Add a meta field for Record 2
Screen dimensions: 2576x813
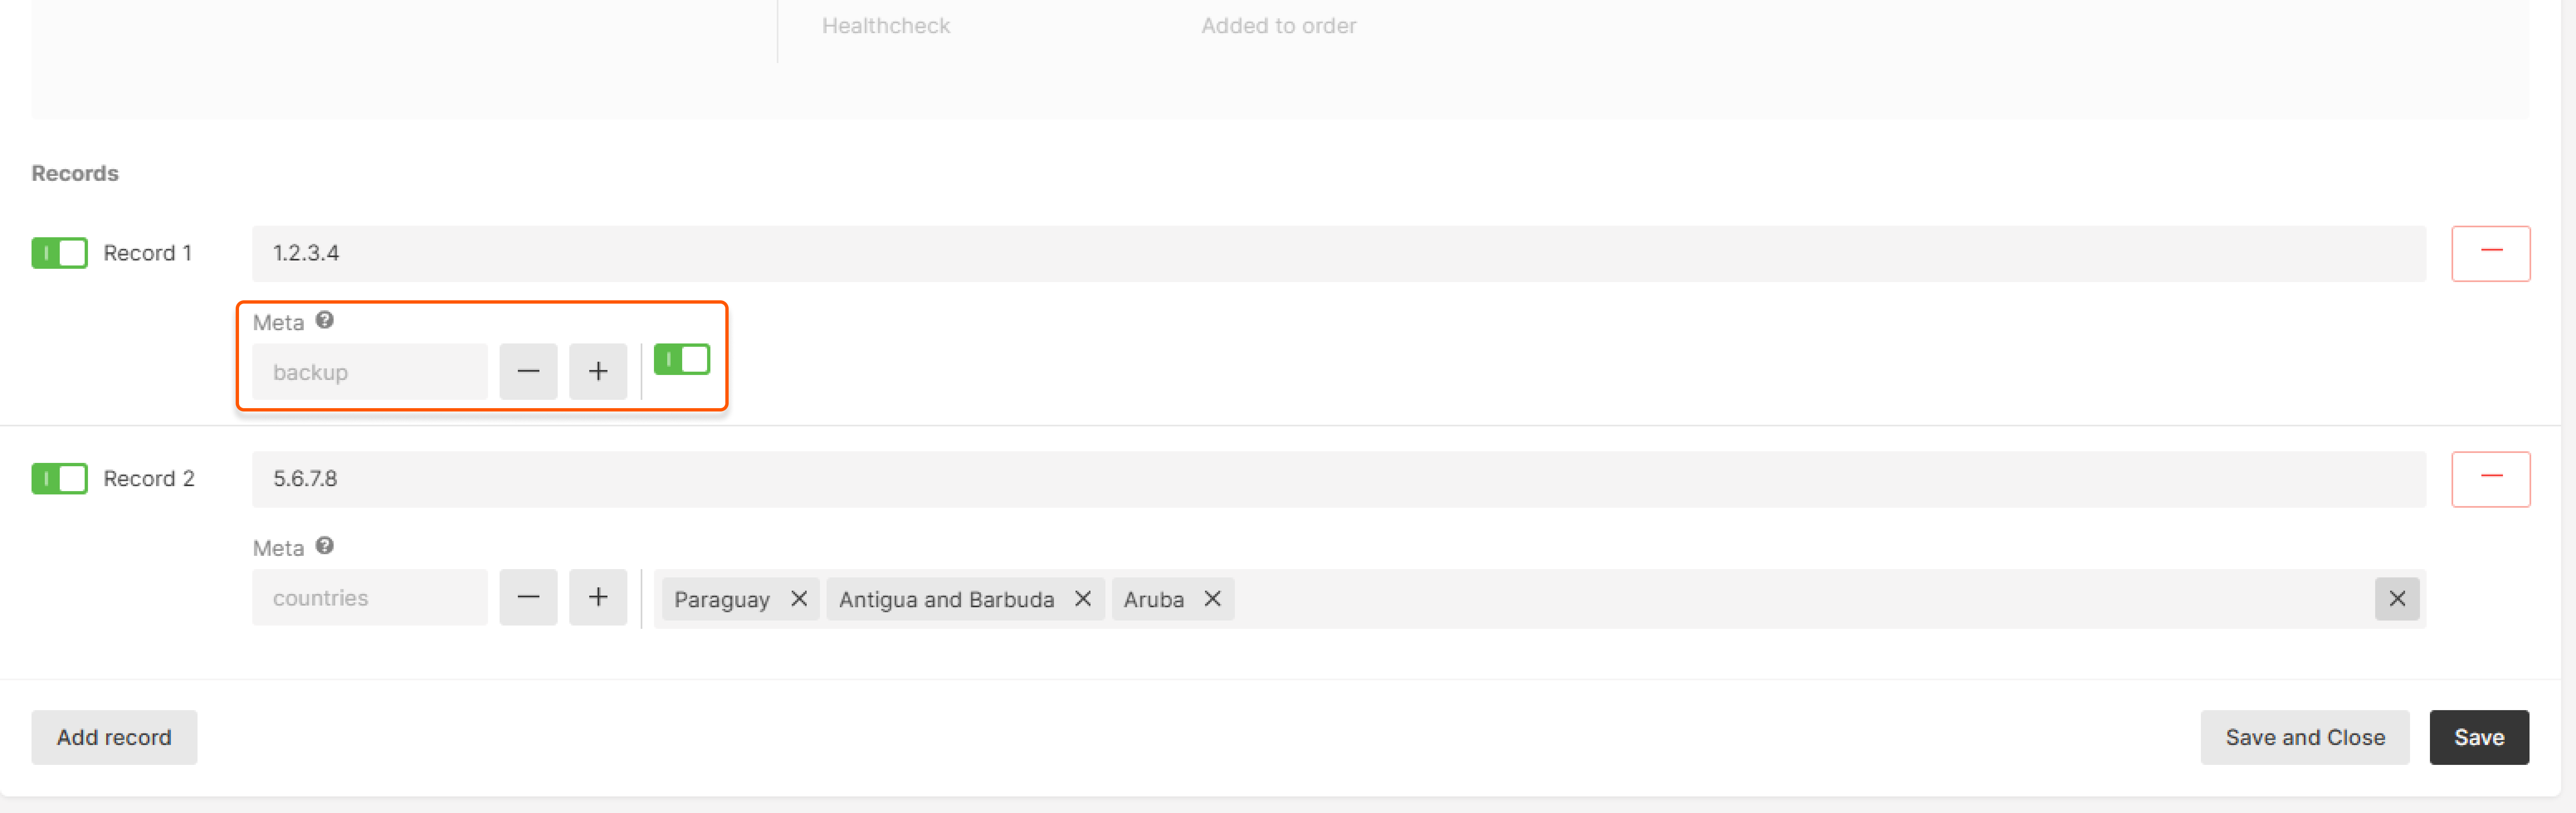click(597, 597)
